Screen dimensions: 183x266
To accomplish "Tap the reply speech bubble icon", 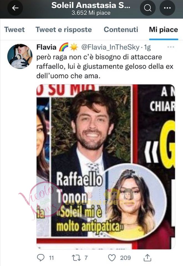I will pos(40,258).
